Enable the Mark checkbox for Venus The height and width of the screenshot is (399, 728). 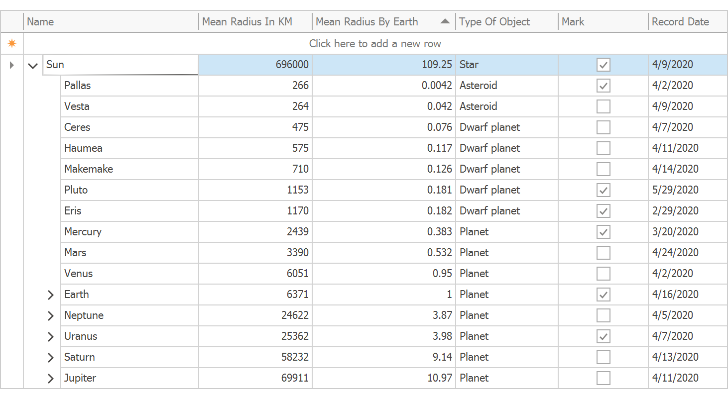click(603, 274)
